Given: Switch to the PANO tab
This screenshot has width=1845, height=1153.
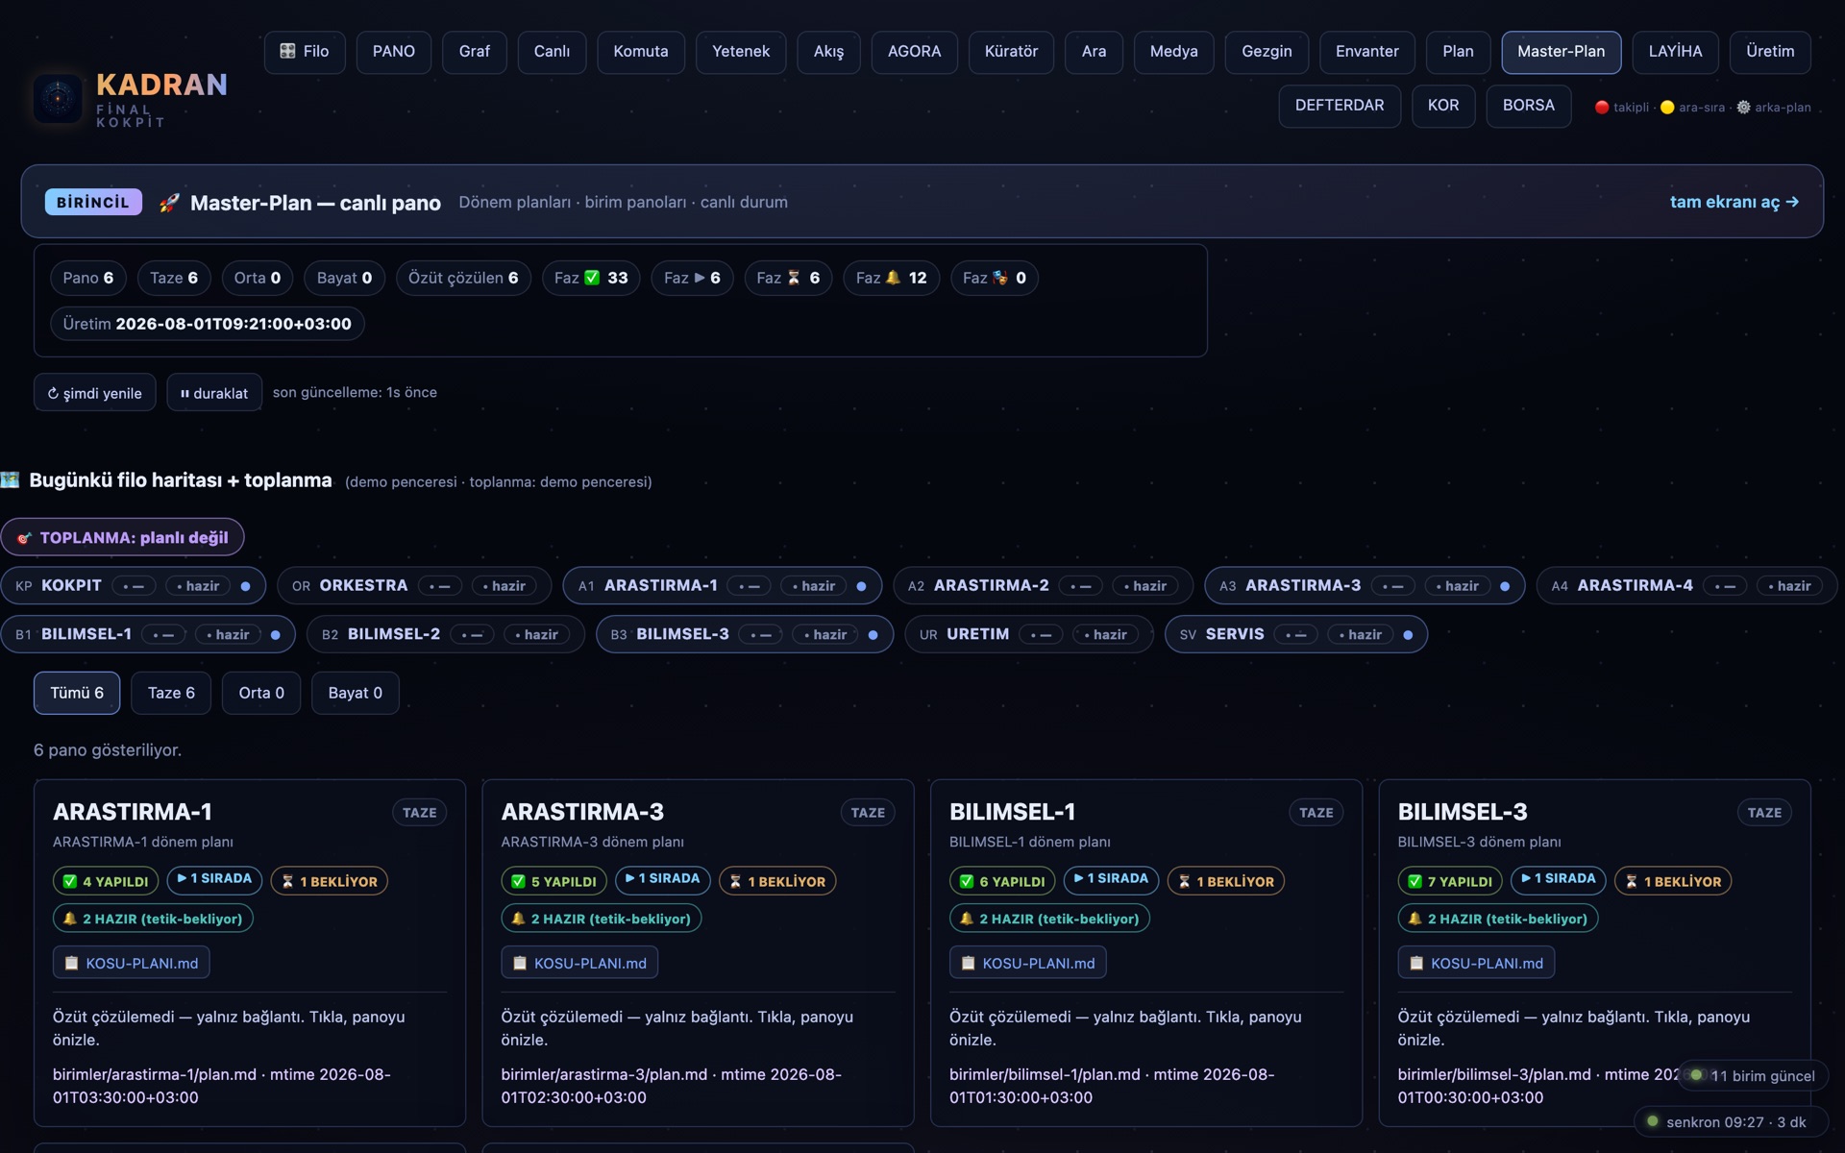Looking at the screenshot, I should [x=394, y=52].
